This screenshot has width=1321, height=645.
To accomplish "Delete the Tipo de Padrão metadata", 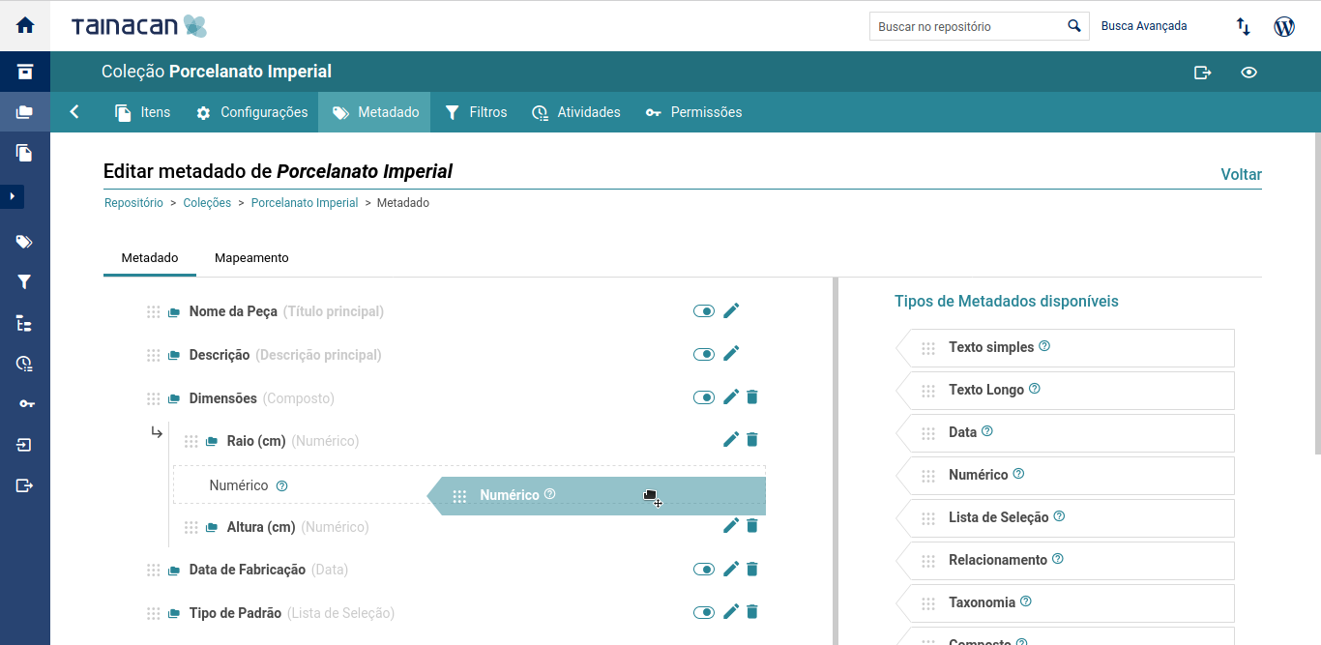I will click(752, 611).
